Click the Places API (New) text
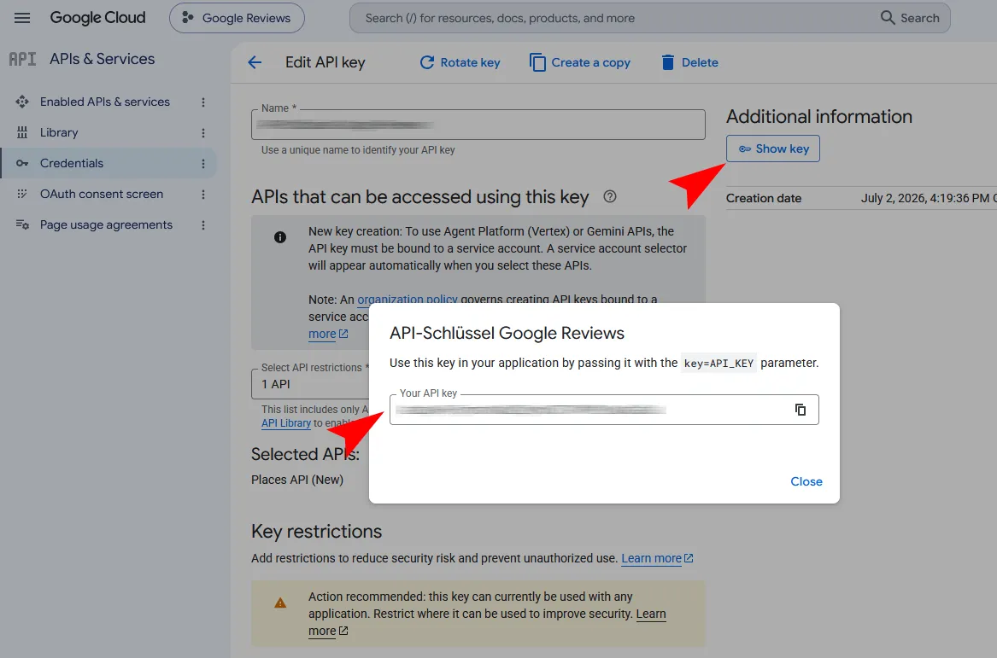This screenshot has height=658, width=997. coord(297,480)
